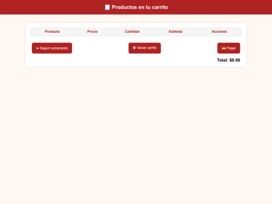Select the 'Producto' column header
This screenshot has height=204, width=272.
[52, 32]
